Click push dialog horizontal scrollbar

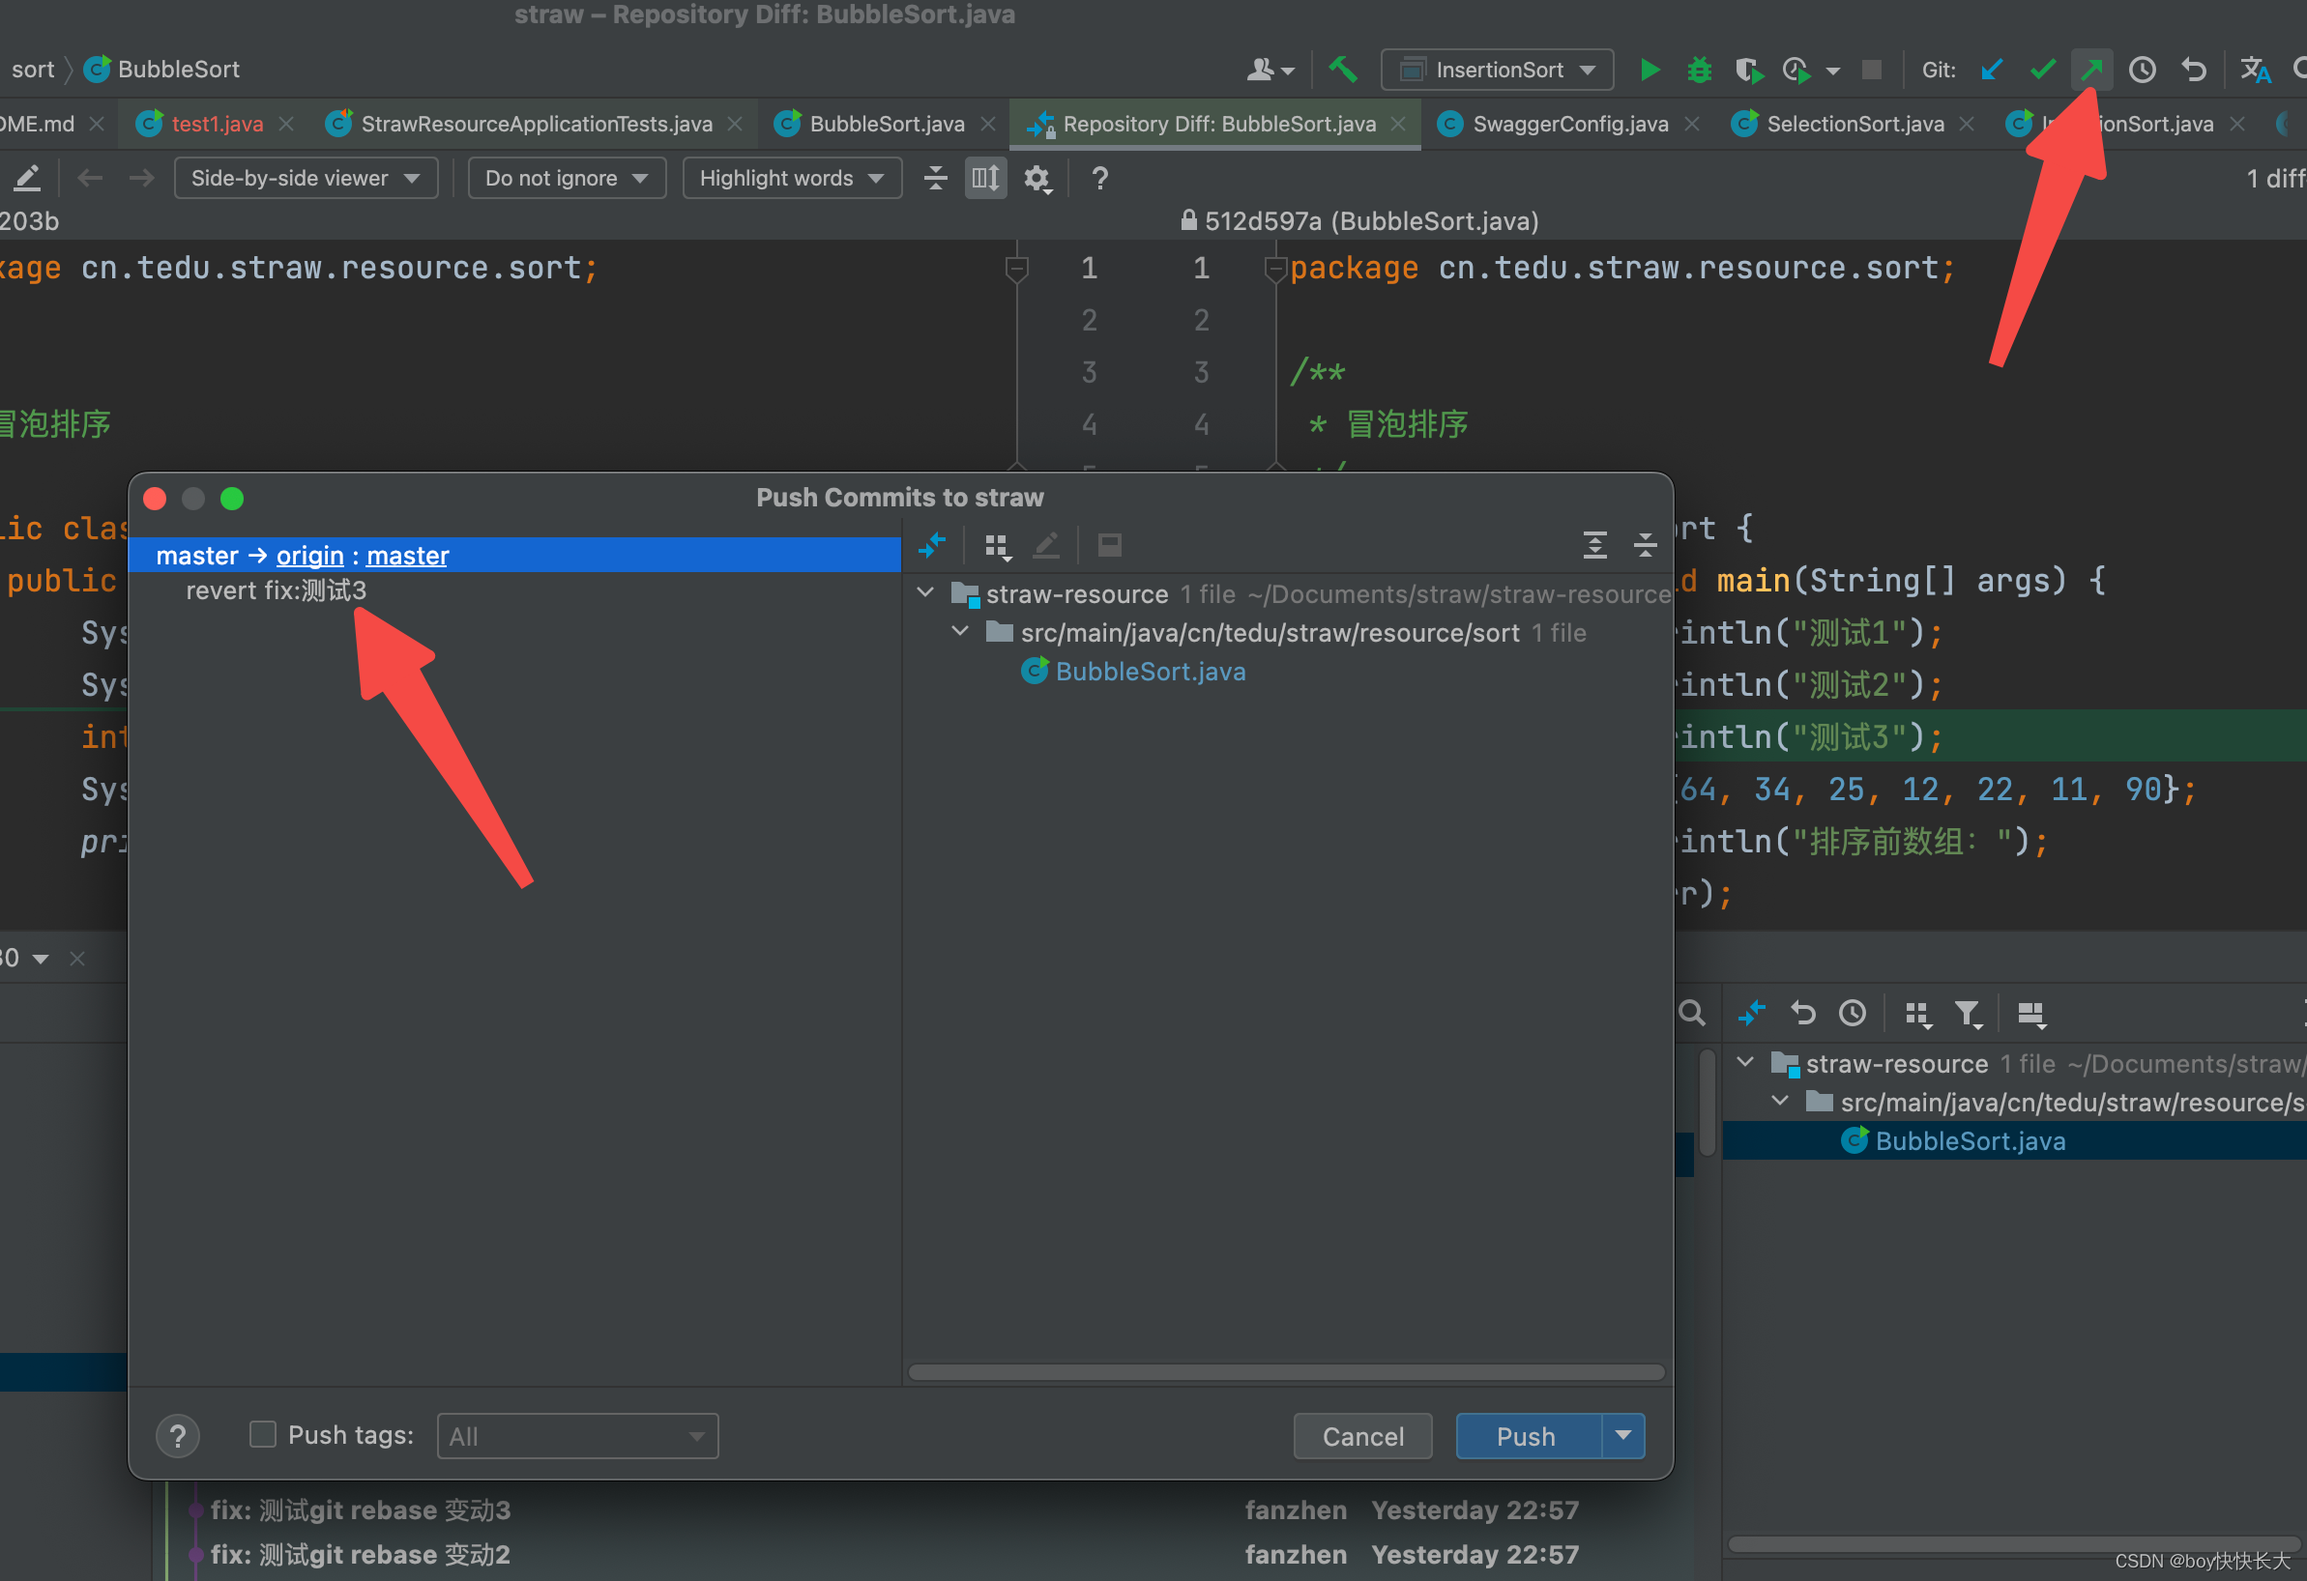pyautogui.click(x=1286, y=1371)
